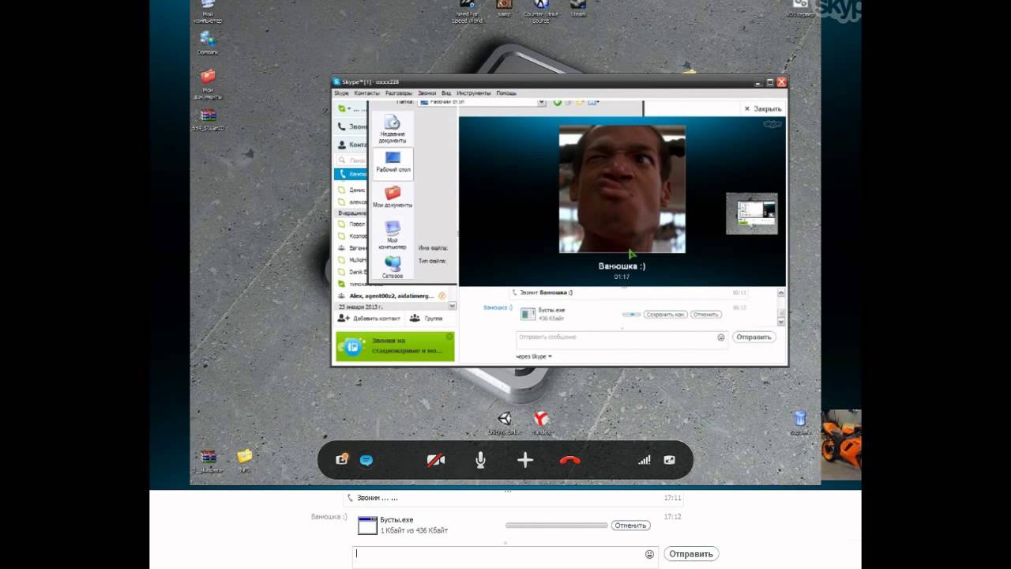Select Alex, agent00z2 conversation in contact list
This screenshot has height=569, width=1011.
click(x=391, y=296)
